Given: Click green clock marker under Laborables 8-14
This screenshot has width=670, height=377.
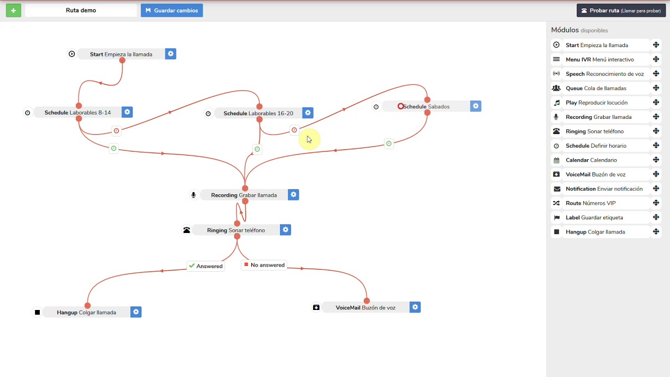Looking at the screenshot, I should (x=114, y=148).
